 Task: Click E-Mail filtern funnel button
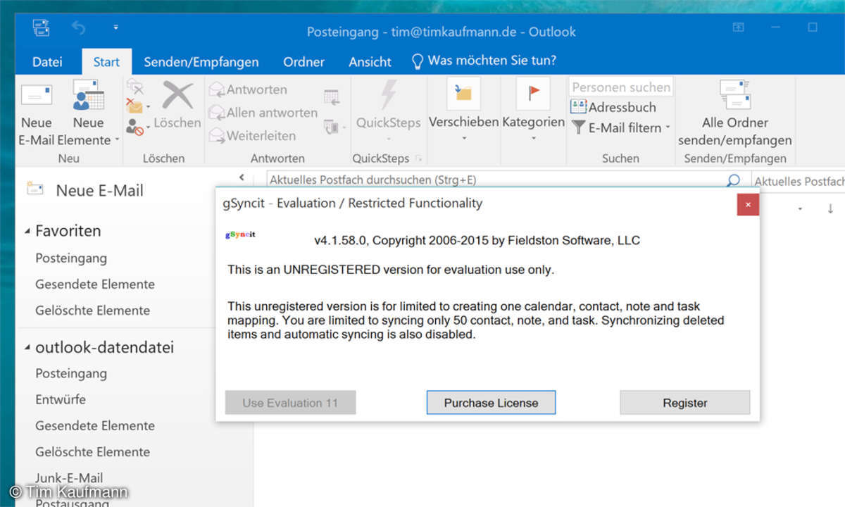coord(620,127)
